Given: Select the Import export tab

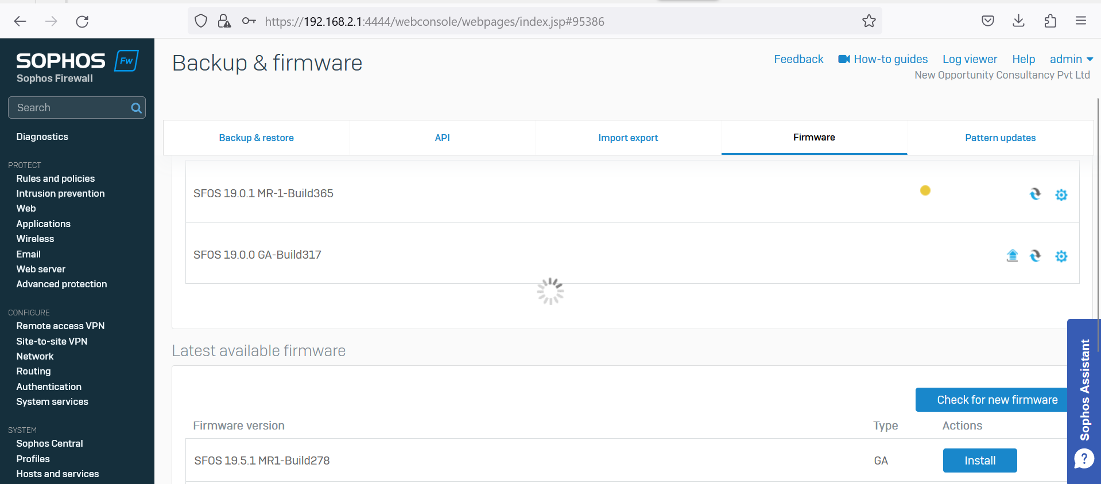Looking at the screenshot, I should (628, 138).
